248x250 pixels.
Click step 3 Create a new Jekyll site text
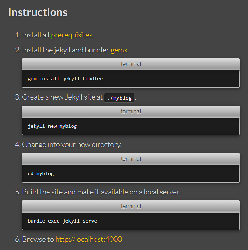[62, 97]
